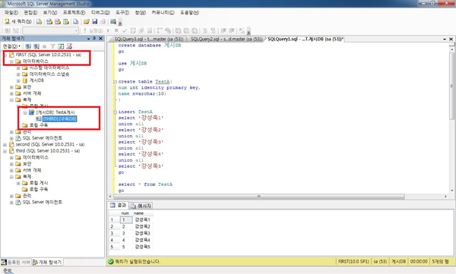Click the Filter funnel icon in Object Explorer
456x274 pixels.
52,46
